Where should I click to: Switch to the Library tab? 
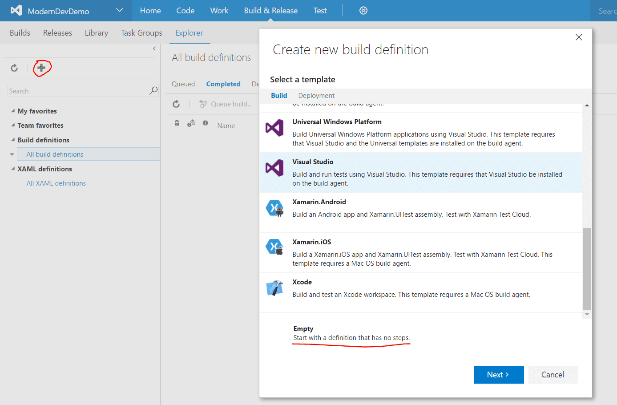point(97,33)
